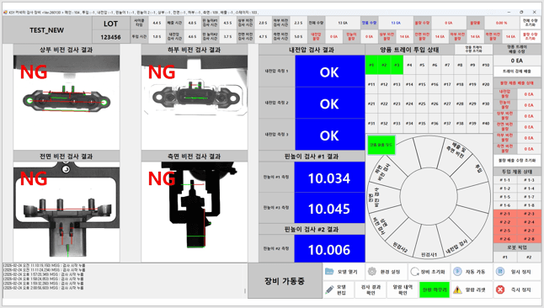
Task: Click the 모델 편집 pencil icon
Action: click(329, 289)
